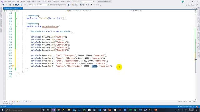Open the Git menu

pos(18,2)
